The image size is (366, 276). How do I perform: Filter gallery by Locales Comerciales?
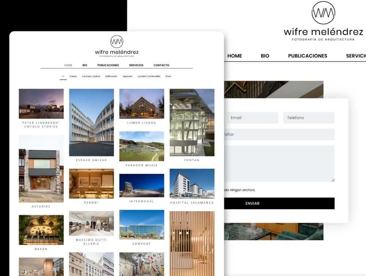point(149,77)
